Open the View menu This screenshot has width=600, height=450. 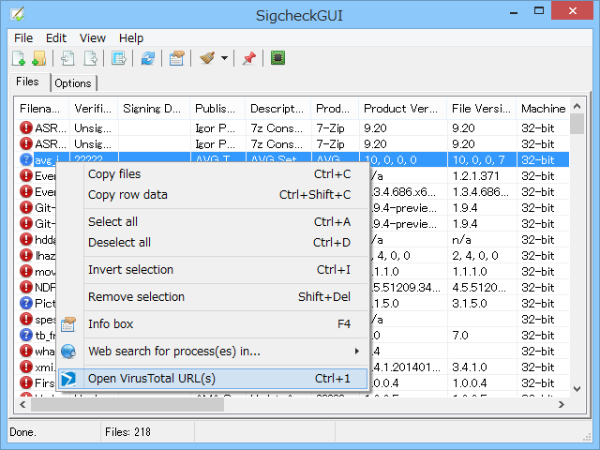pyautogui.click(x=93, y=38)
